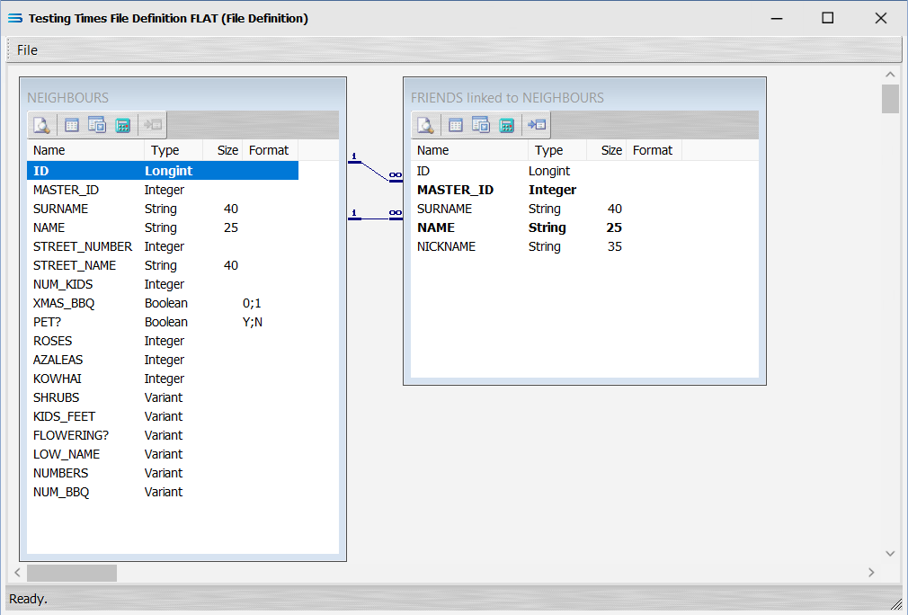The width and height of the screenshot is (908, 615).
Task: Click the horizontal scrollbar thumb
Action: coord(72,574)
